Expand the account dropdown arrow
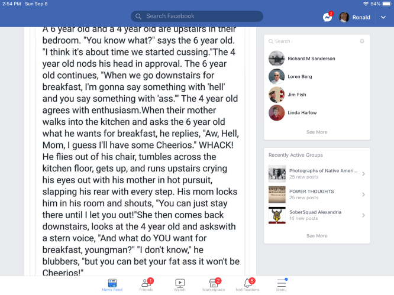This screenshot has width=394, height=295. coord(383,17)
